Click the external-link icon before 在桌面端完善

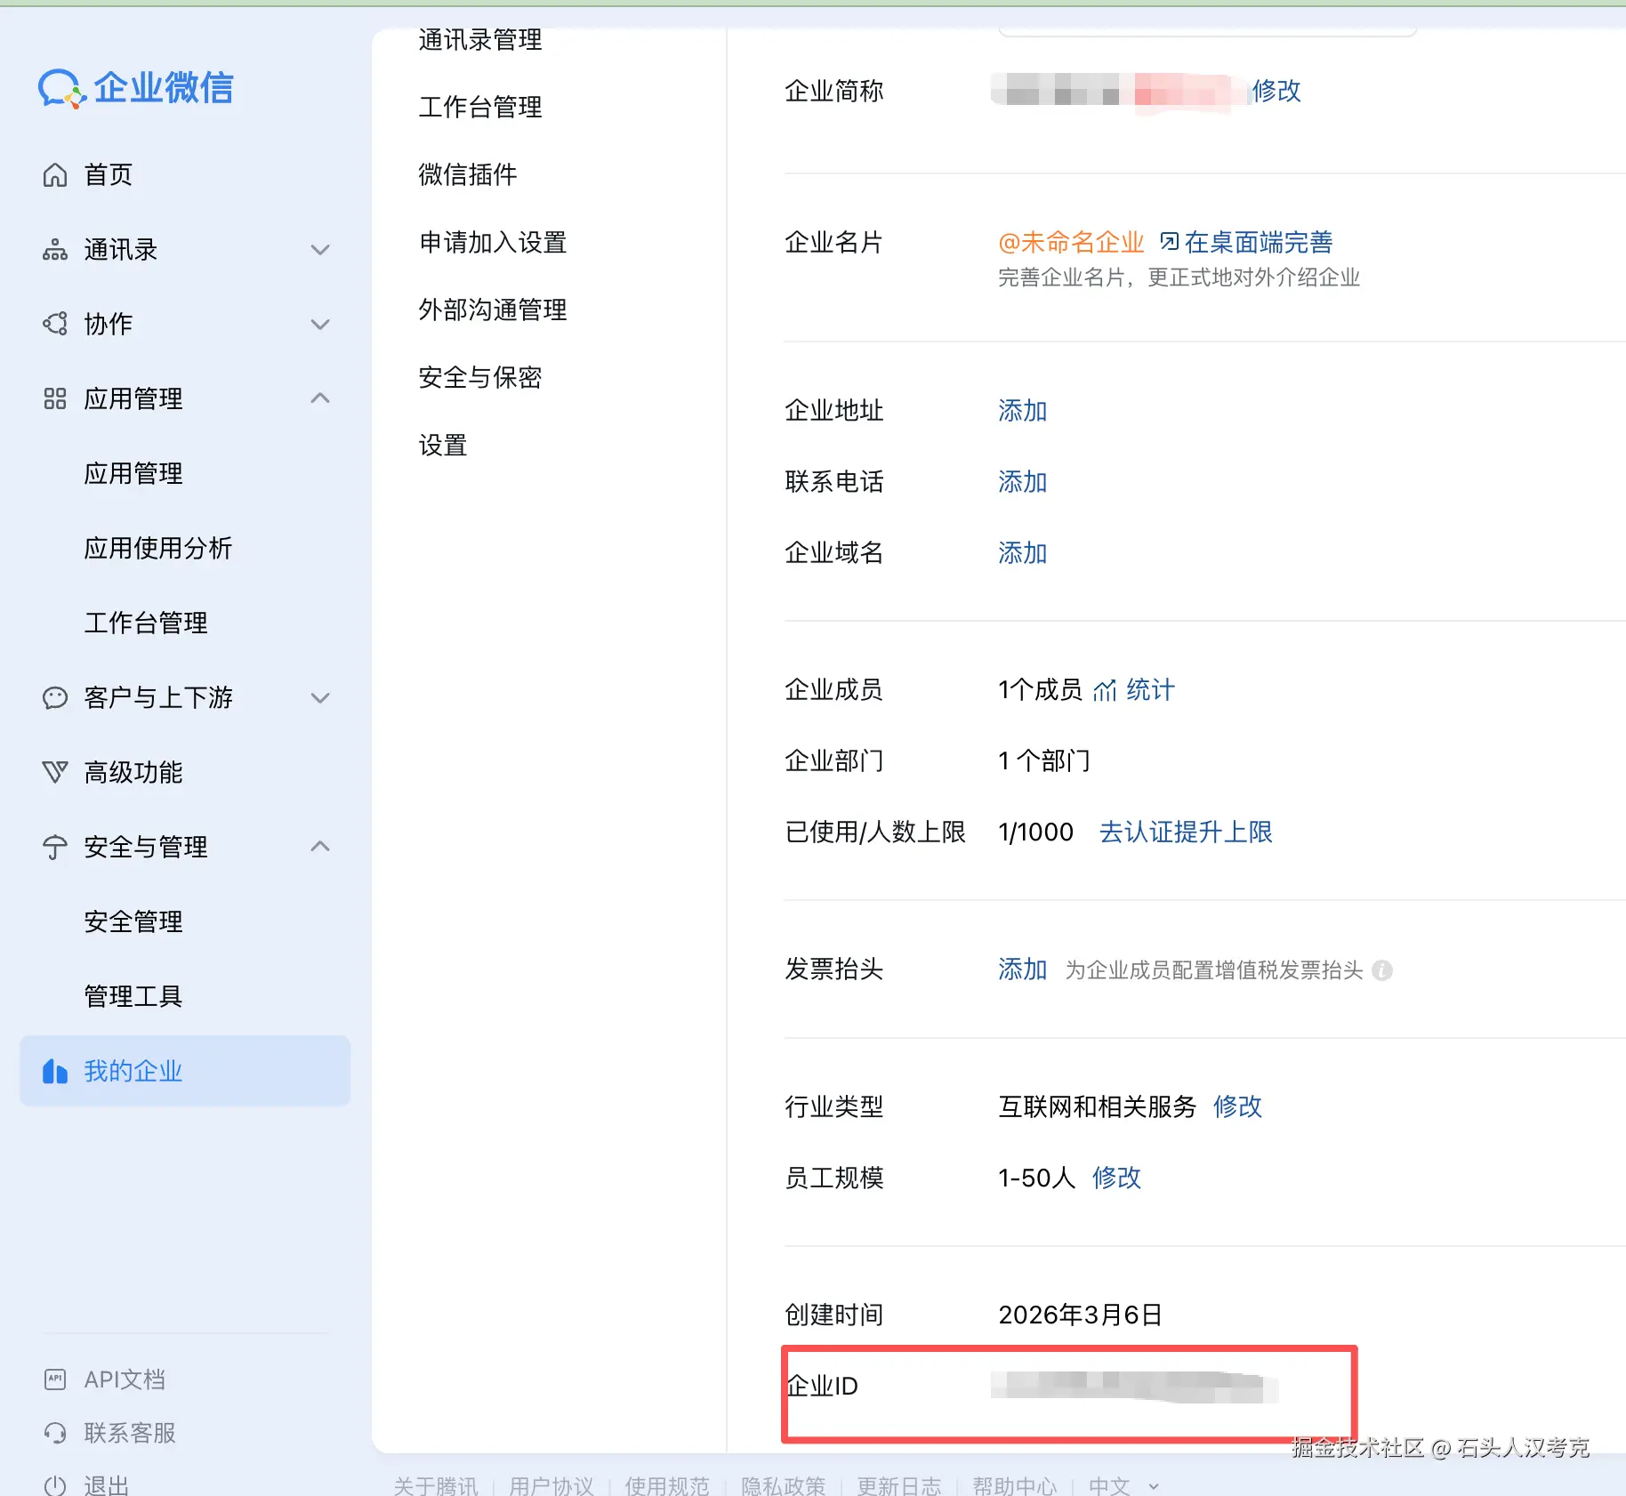(x=1170, y=241)
